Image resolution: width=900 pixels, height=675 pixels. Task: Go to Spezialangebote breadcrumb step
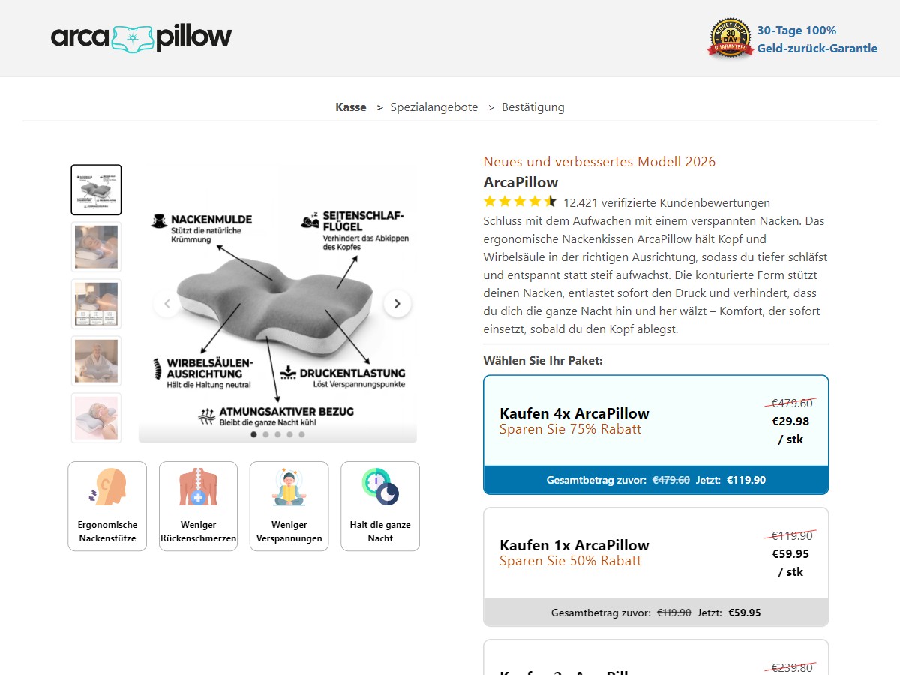434,107
